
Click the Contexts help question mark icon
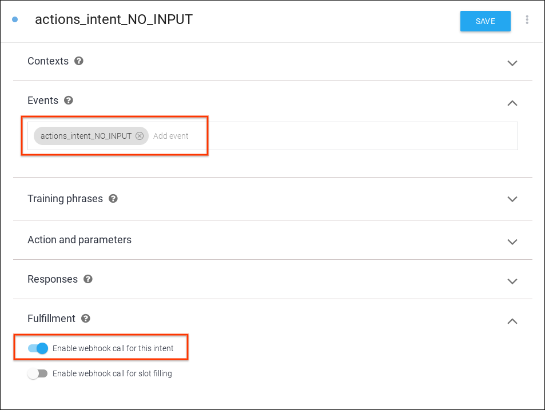[79, 61]
